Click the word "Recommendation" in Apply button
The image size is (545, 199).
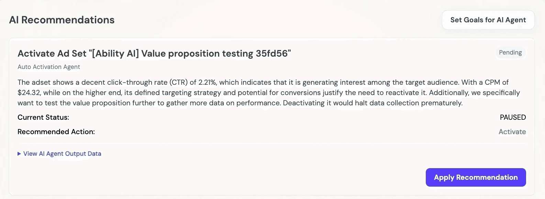pos(487,177)
